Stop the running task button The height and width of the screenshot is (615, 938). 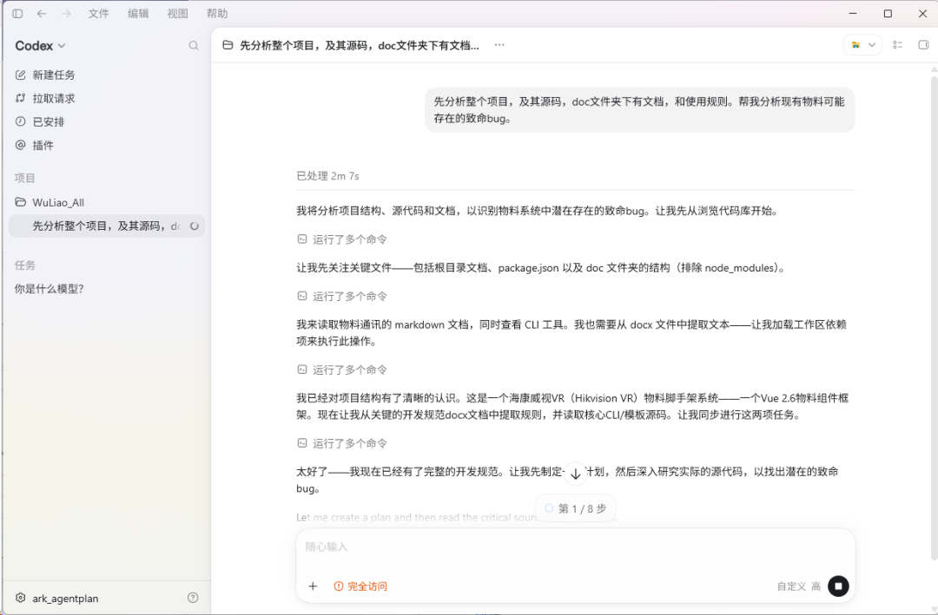click(x=838, y=586)
